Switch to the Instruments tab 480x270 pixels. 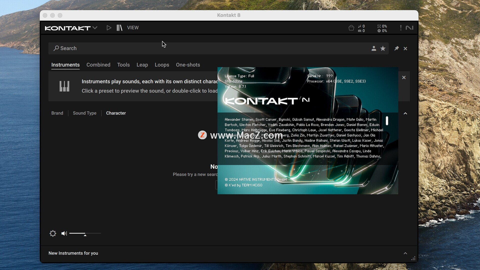tap(65, 65)
